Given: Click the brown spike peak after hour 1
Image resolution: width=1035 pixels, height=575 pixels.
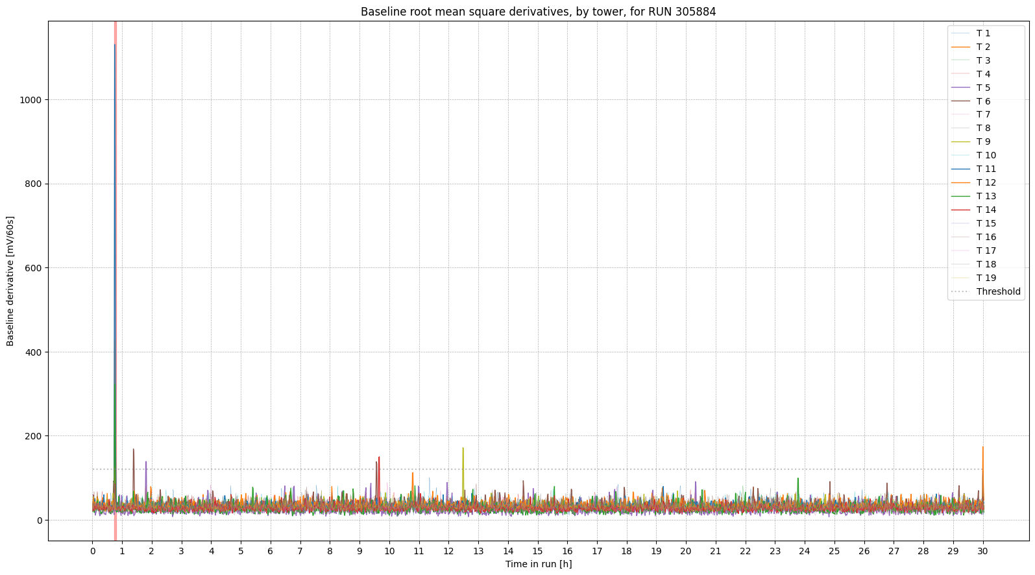Looking at the screenshot, I should pos(134,449).
